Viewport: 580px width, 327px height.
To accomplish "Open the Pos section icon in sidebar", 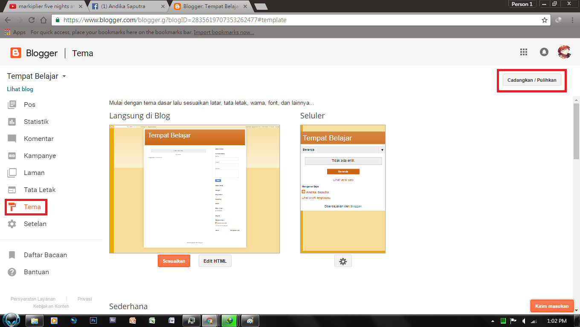I will click(x=12, y=105).
